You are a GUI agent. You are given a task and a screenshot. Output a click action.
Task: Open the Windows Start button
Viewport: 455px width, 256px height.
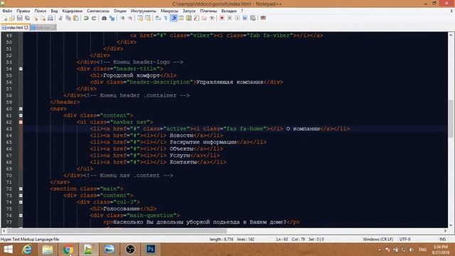(8, 250)
